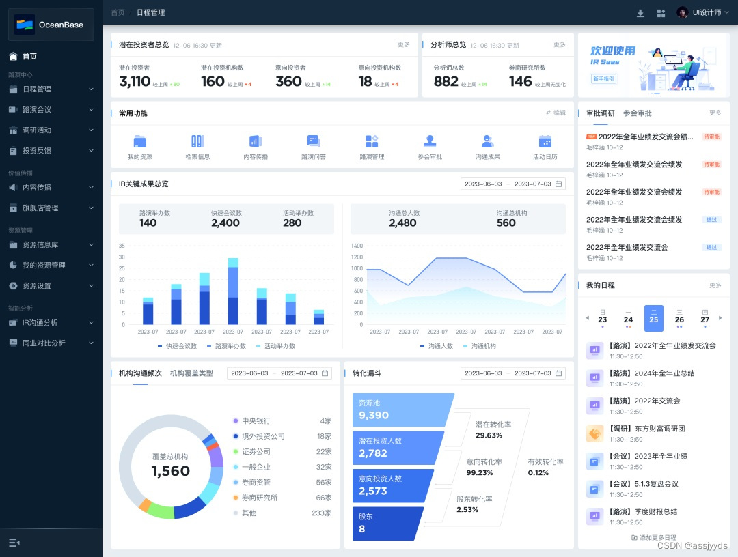Image resolution: width=738 pixels, height=557 pixels.
Task: Switch to 审批调研 tab
Action: [x=600, y=113]
